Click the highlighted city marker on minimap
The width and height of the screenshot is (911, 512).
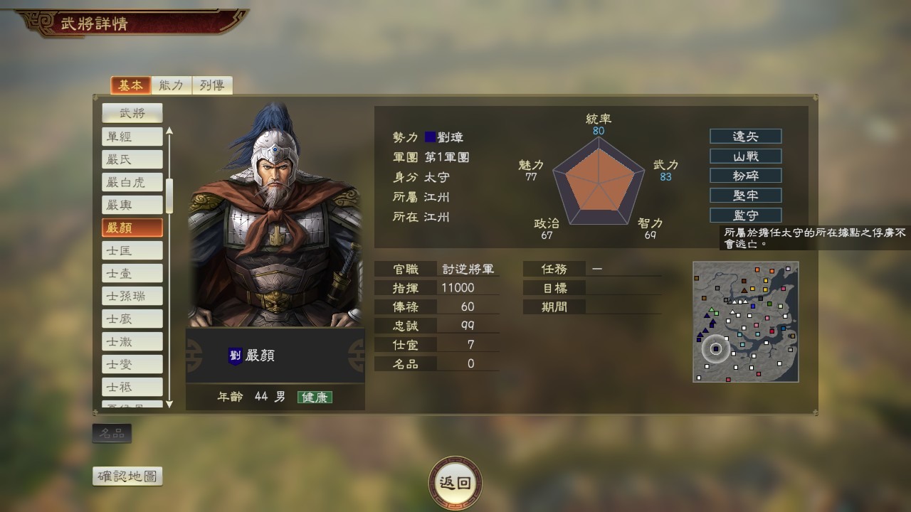click(x=715, y=349)
